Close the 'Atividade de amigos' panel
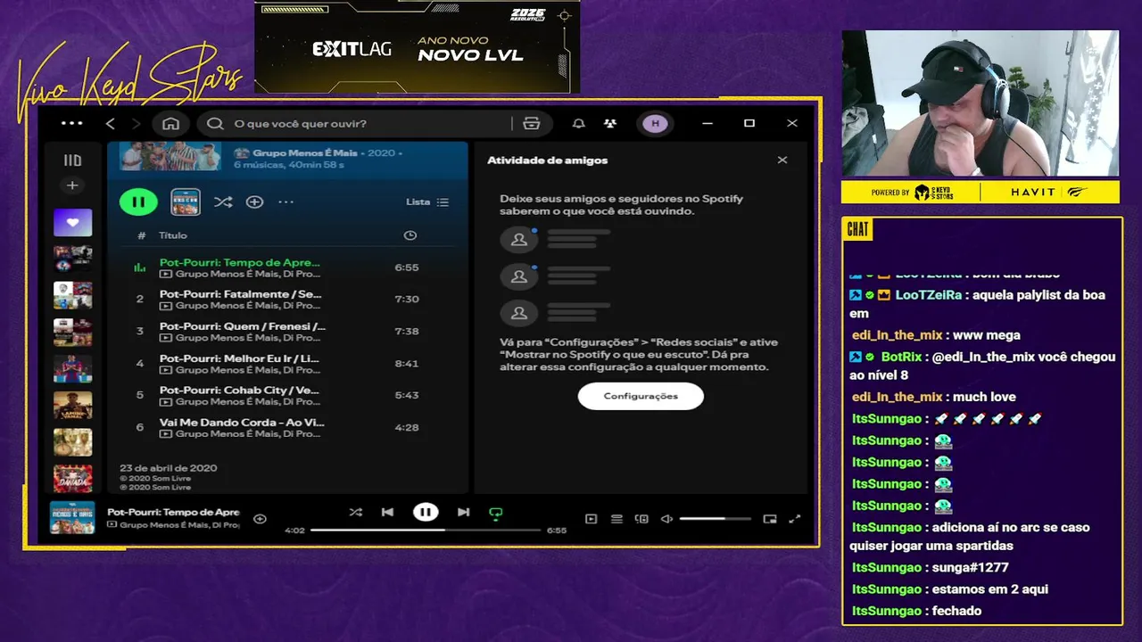Screen dimensions: 1142x642 click(x=782, y=160)
